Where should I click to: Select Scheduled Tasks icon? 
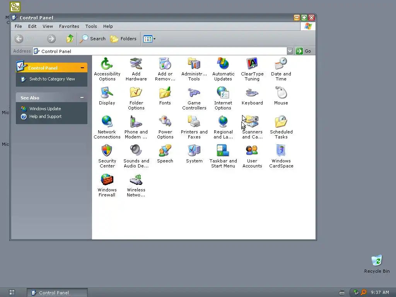pyautogui.click(x=281, y=127)
